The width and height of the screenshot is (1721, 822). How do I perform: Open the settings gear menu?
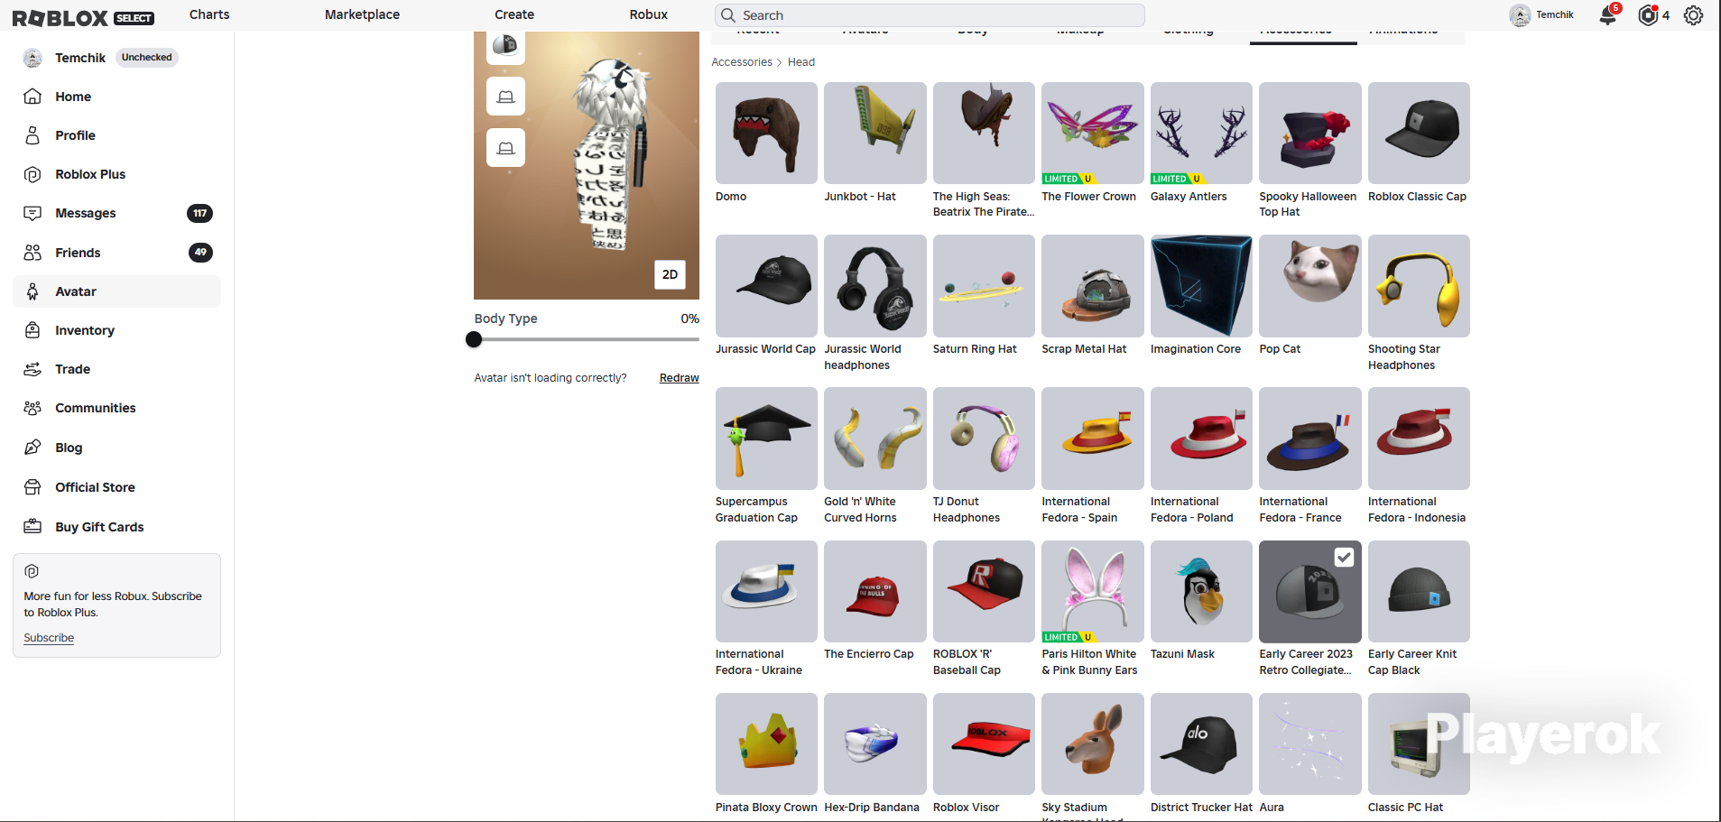[x=1694, y=15]
